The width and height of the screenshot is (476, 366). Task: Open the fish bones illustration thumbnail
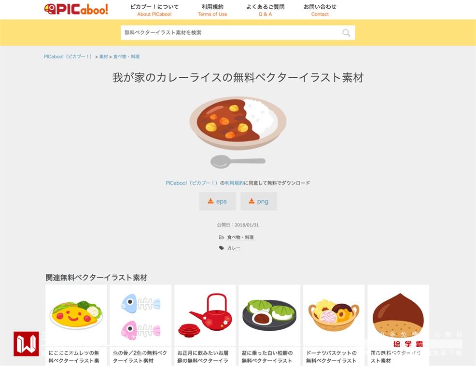(140, 315)
